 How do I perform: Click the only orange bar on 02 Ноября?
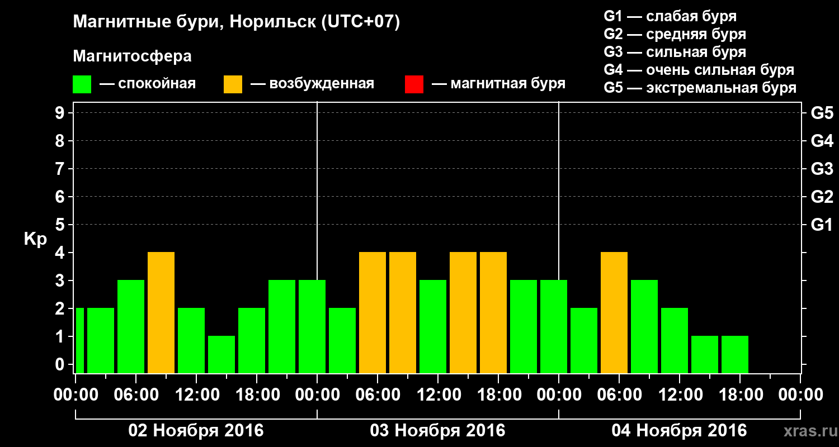[161, 312]
